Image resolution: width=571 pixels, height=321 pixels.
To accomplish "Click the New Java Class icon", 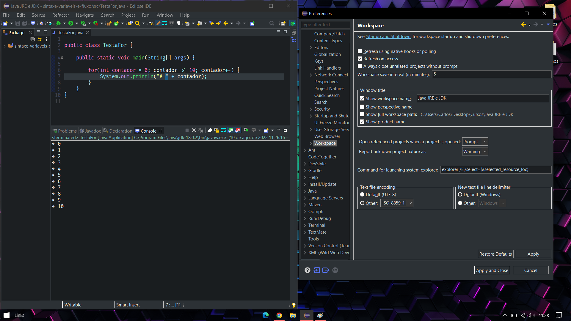I will click(x=116, y=23).
